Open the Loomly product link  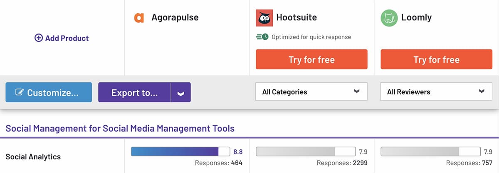416,18
